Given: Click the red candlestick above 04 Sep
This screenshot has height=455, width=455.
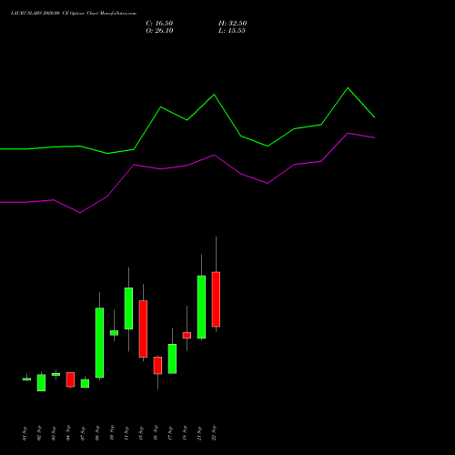Looking at the screenshot, I should pyautogui.click(x=70, y=379).
